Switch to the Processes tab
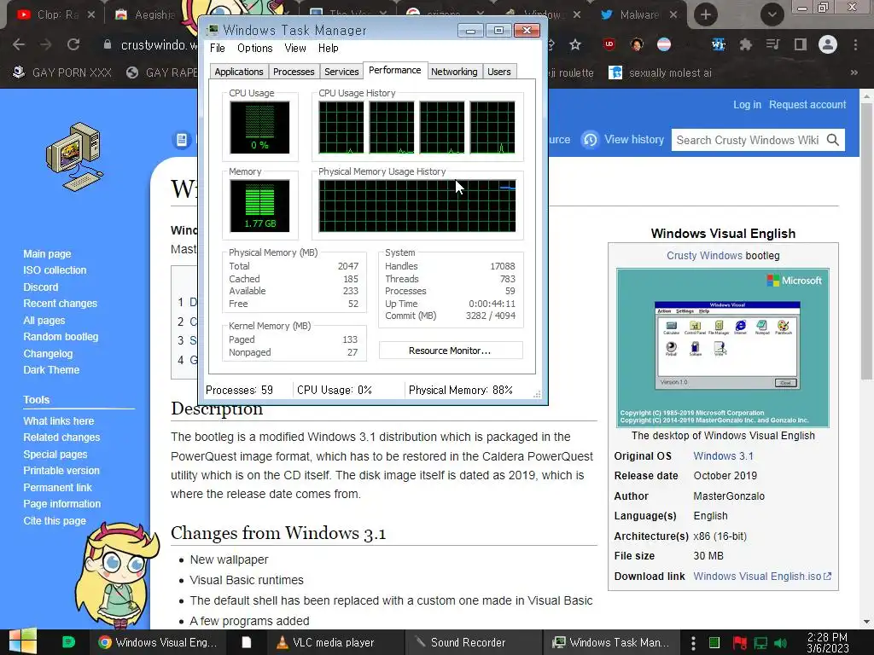874x655 pixels. pos(294,72)
